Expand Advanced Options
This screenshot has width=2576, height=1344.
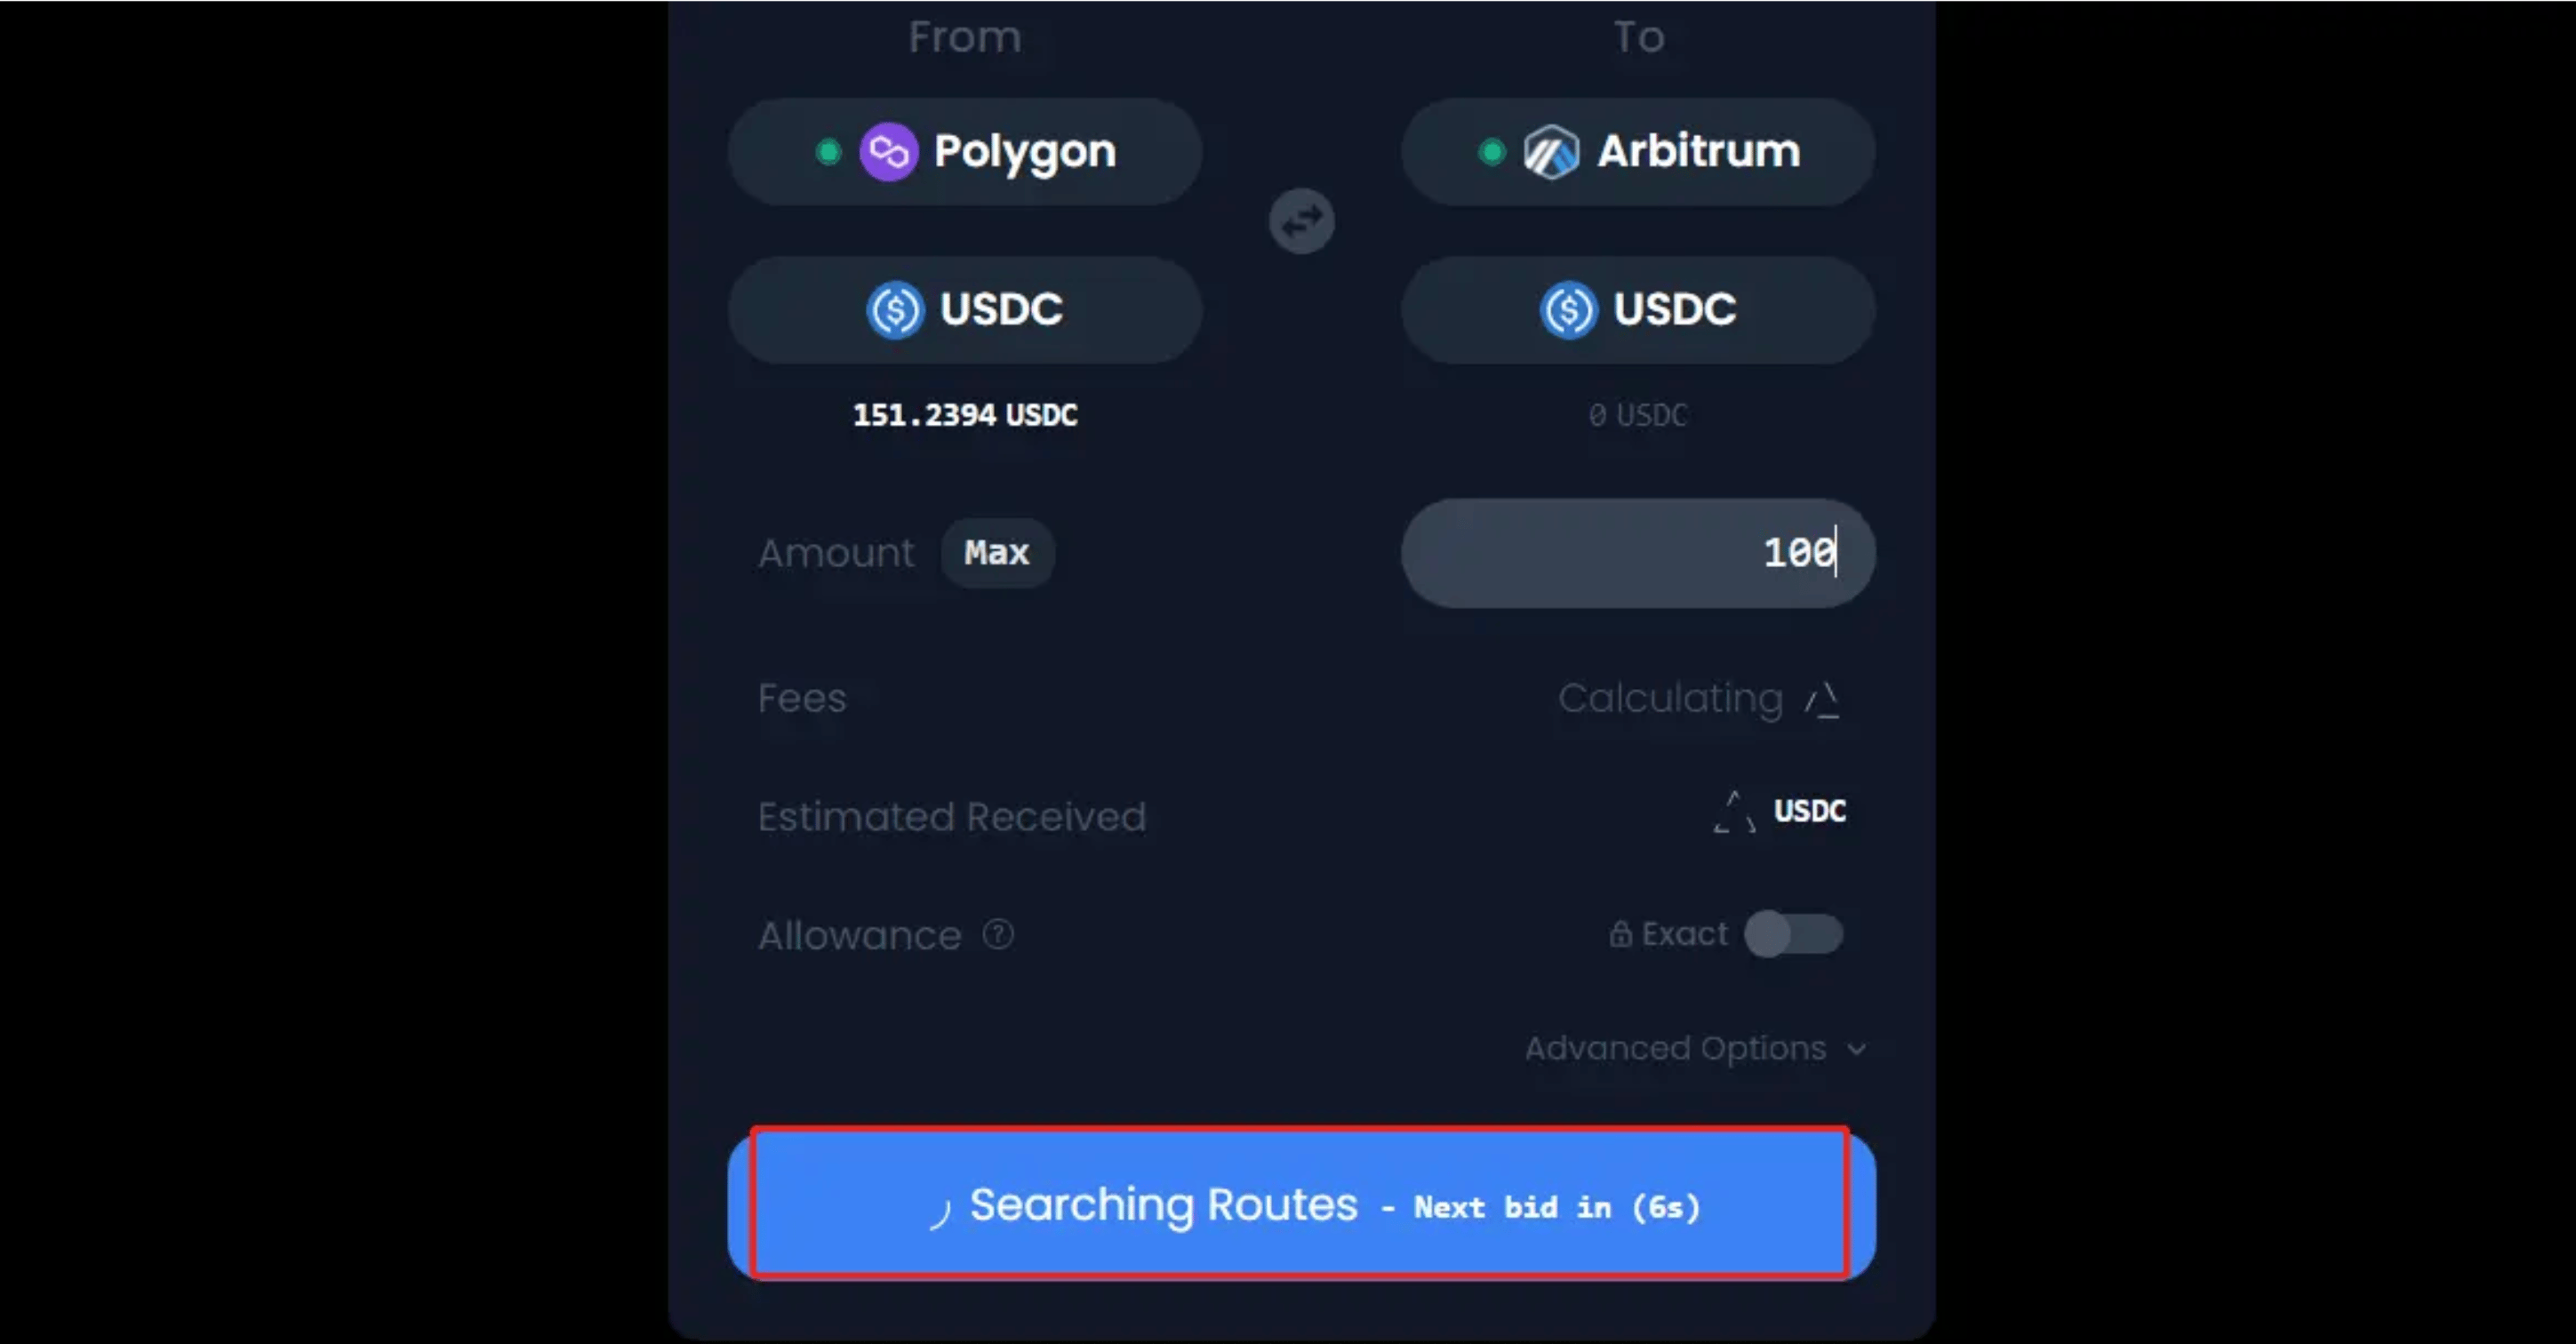1695,1048
